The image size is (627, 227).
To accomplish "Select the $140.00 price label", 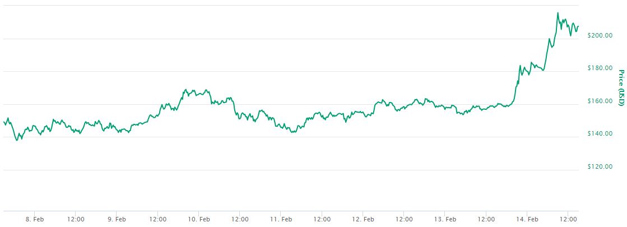I will [598, 134].
